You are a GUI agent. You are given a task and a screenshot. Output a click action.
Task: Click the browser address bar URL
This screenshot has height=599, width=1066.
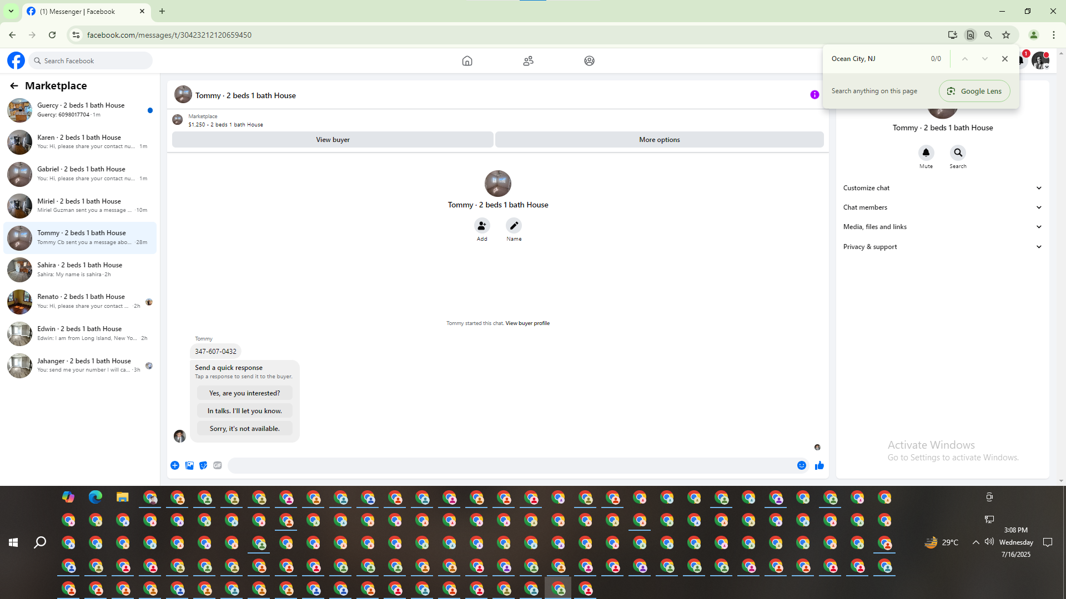pyautogui.click(x=169, y=35)
